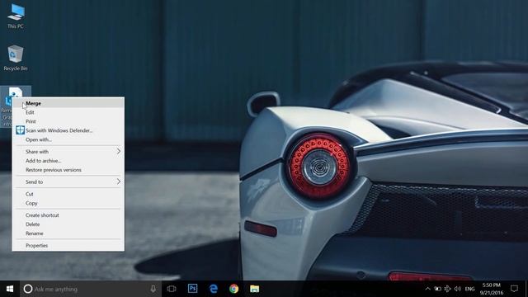Choose Copy from the context menu
Viewport: 528px width, 297px height.
tap(68, 203)
